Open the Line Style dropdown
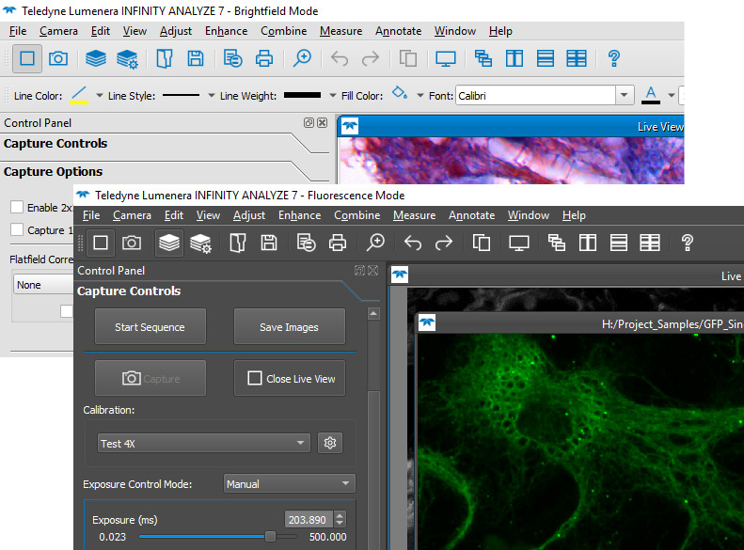 click(x=211, y=96)
